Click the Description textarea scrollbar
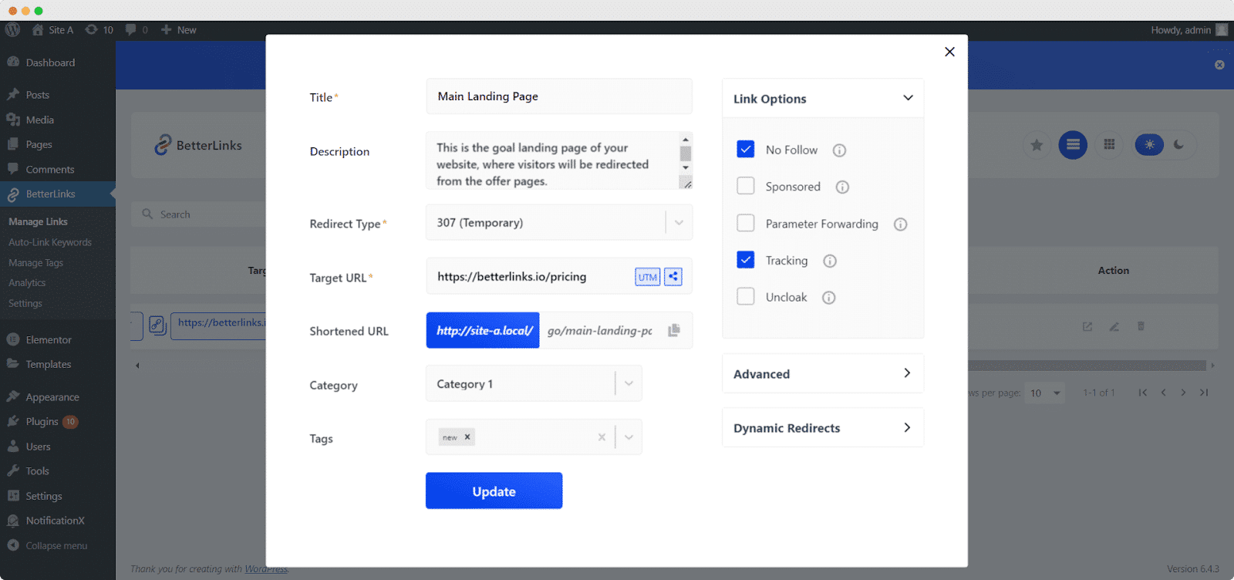 pos(685,153)
